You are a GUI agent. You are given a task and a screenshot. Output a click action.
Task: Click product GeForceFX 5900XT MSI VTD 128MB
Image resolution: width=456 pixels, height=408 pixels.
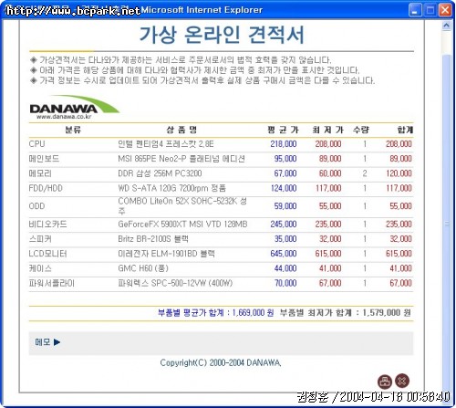pyautogui.click(x=182, y=225)
